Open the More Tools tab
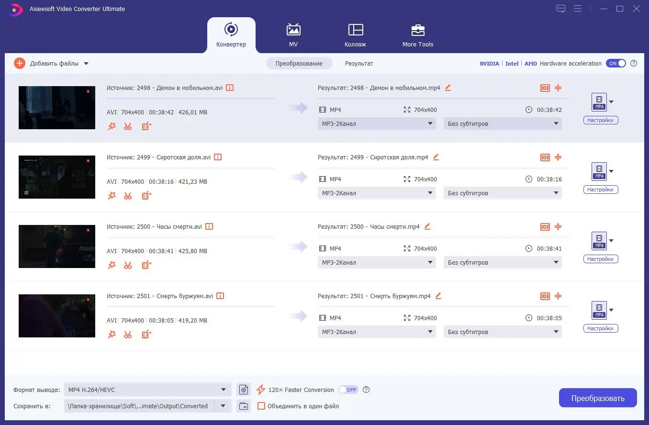649x425 pixels. point(418,35)
